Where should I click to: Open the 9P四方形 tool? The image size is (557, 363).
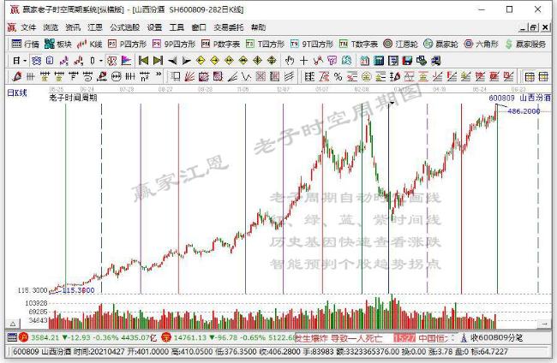coord(174,44)
